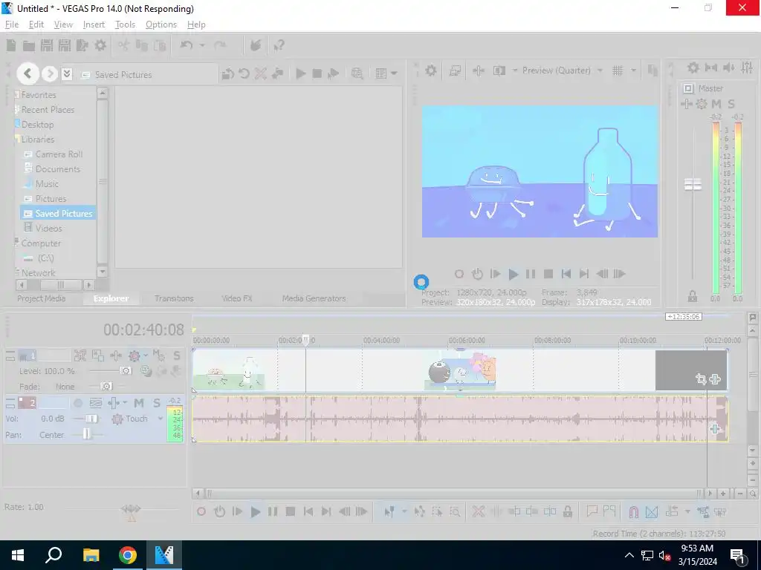Open Explorer folder history double-chevron dropdown
Viewport: 761px width, 570px height.
67,73
